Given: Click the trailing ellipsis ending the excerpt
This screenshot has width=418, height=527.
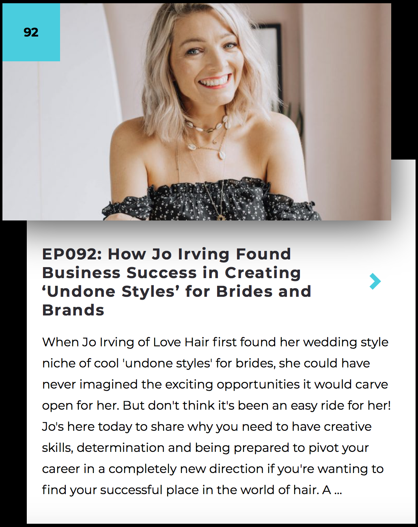Looking at the screenshot, I should click(338, 491).
